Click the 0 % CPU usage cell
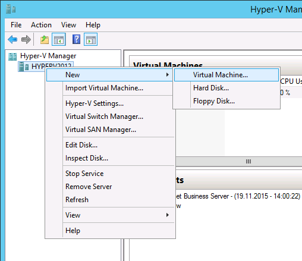The height and width of the screenshot is (261, 302). point(285,93)
